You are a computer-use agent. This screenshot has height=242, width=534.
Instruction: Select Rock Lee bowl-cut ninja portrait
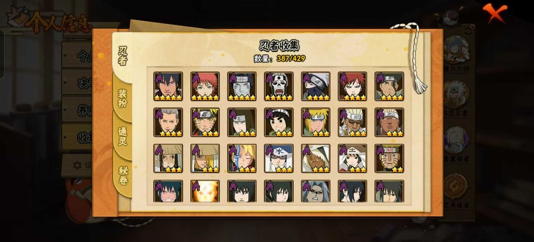point(278,122)
